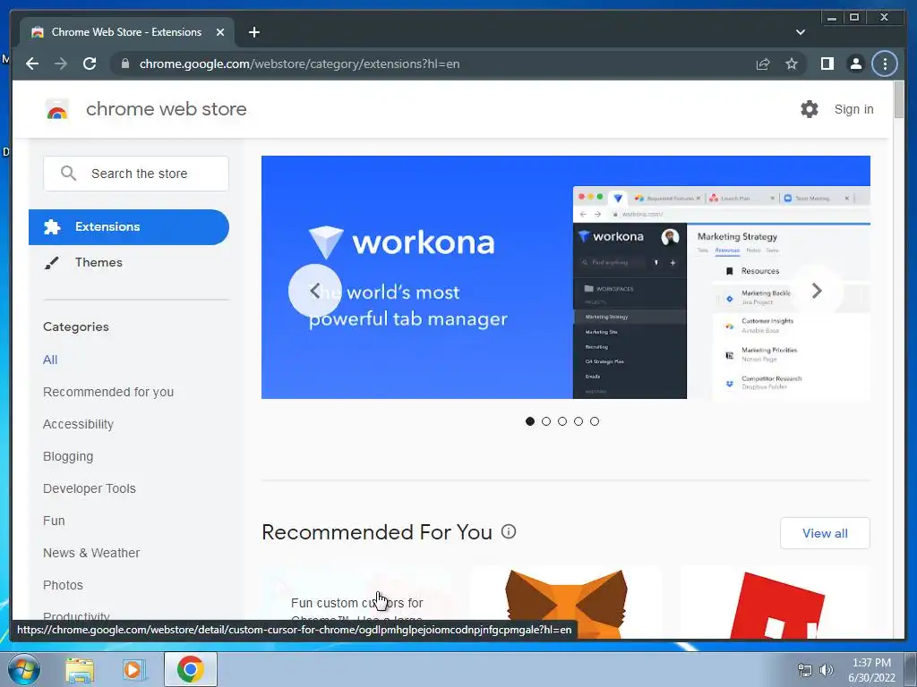Click View all recommended extensions
The width and height of the screenshot is (917, 687).
click(825, 533)
